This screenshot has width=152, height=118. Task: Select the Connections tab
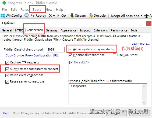[35, 30]
